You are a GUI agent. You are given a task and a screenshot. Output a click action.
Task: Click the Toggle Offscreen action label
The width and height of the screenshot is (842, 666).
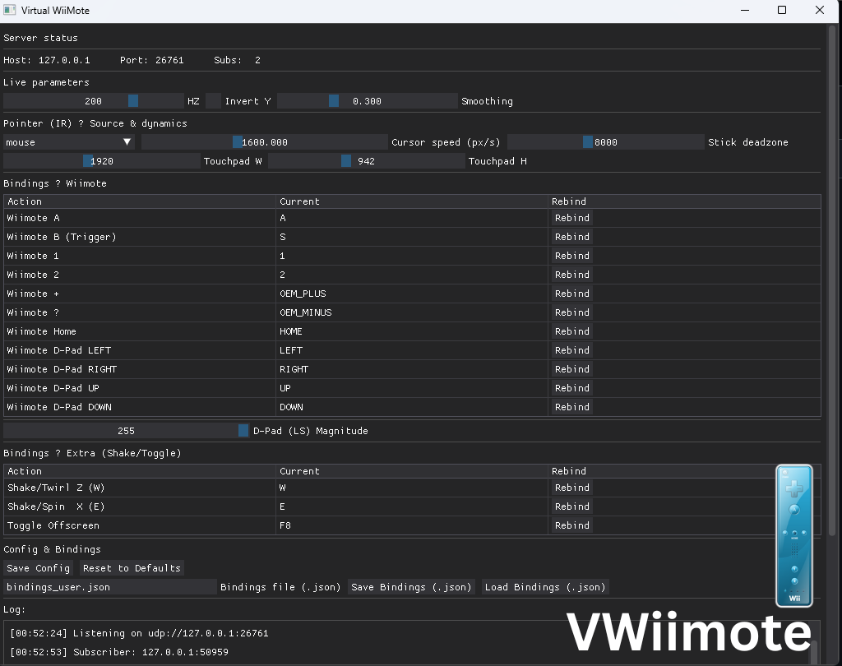[x=53, y=525]
